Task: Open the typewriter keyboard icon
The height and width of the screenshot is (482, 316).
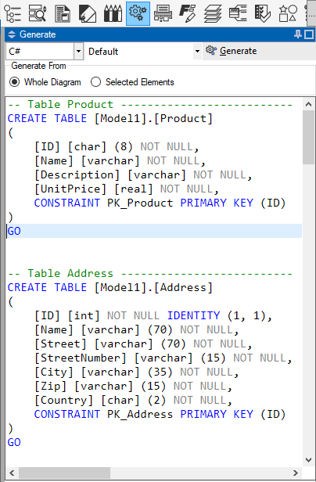Action: point(163,14)
